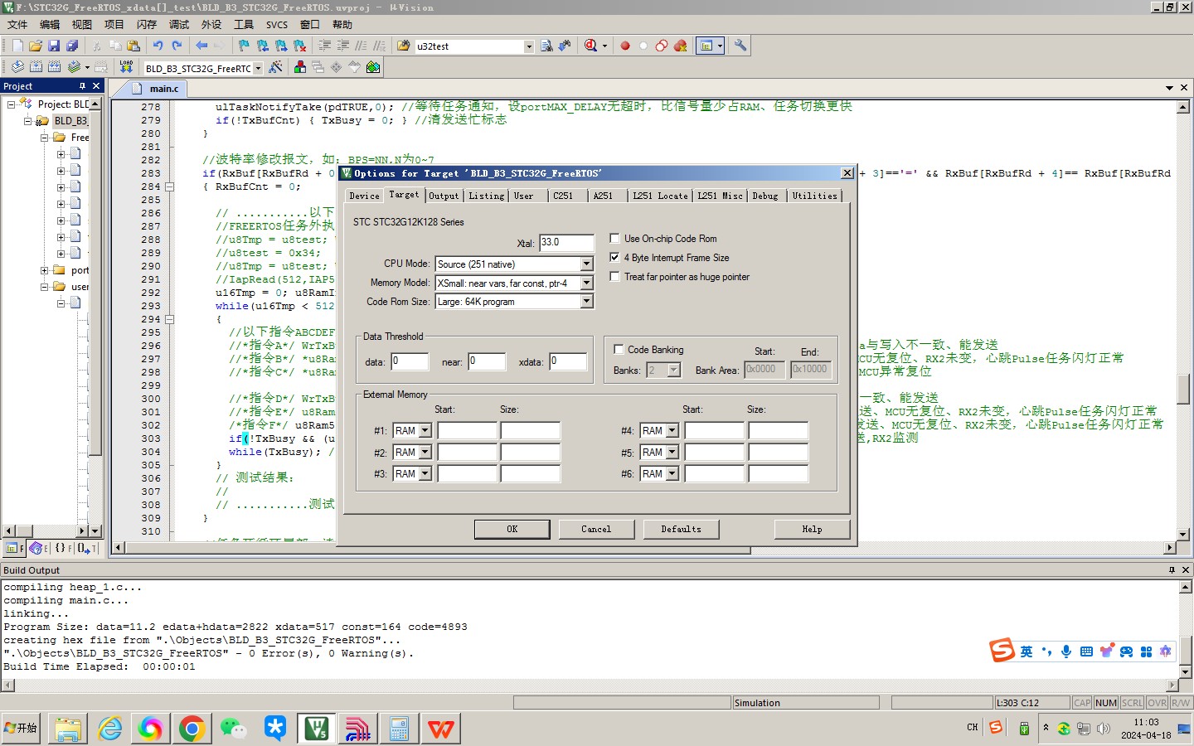
Task: Open the u32test find combo box dropdown
Action: (x=529, y=46)
